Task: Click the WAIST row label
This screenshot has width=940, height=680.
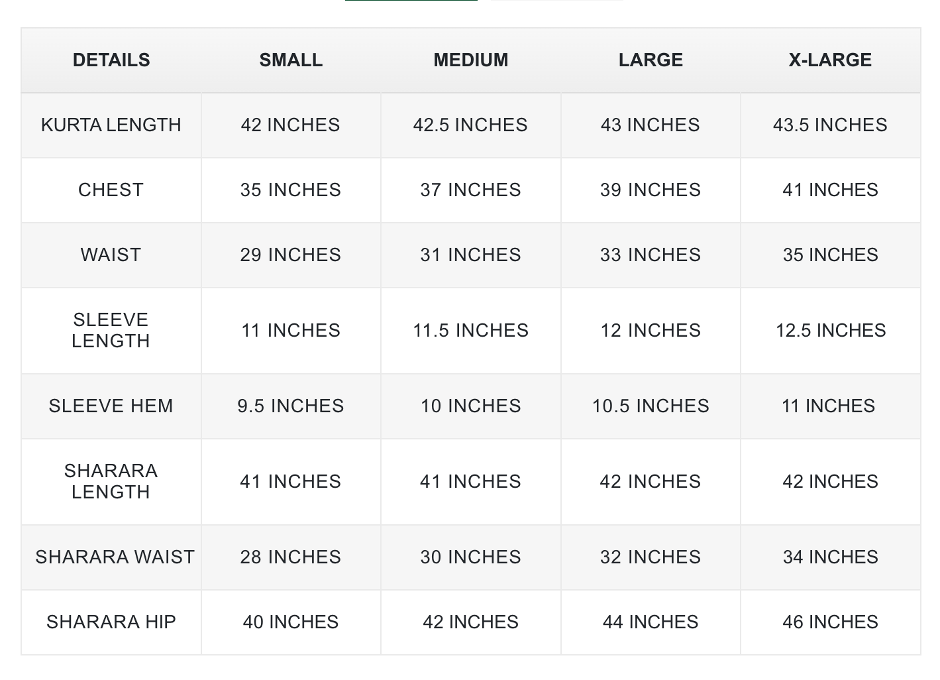Action: pos(111,255)
